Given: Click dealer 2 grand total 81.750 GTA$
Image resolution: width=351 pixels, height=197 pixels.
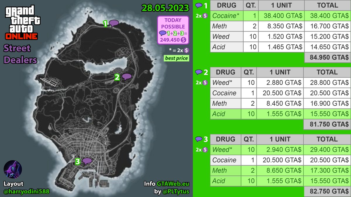Looking at the screenshot, I should point(327,125).
